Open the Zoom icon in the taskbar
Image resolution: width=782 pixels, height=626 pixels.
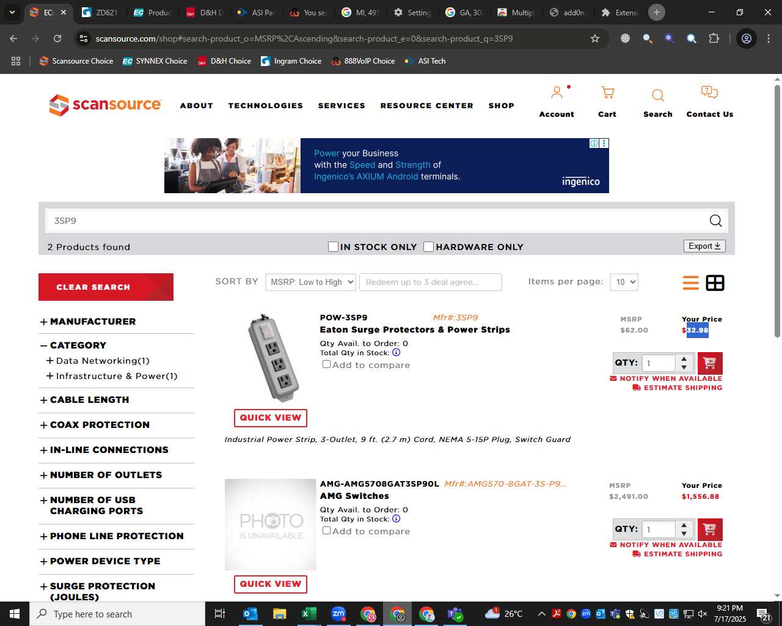pos(338,614)
